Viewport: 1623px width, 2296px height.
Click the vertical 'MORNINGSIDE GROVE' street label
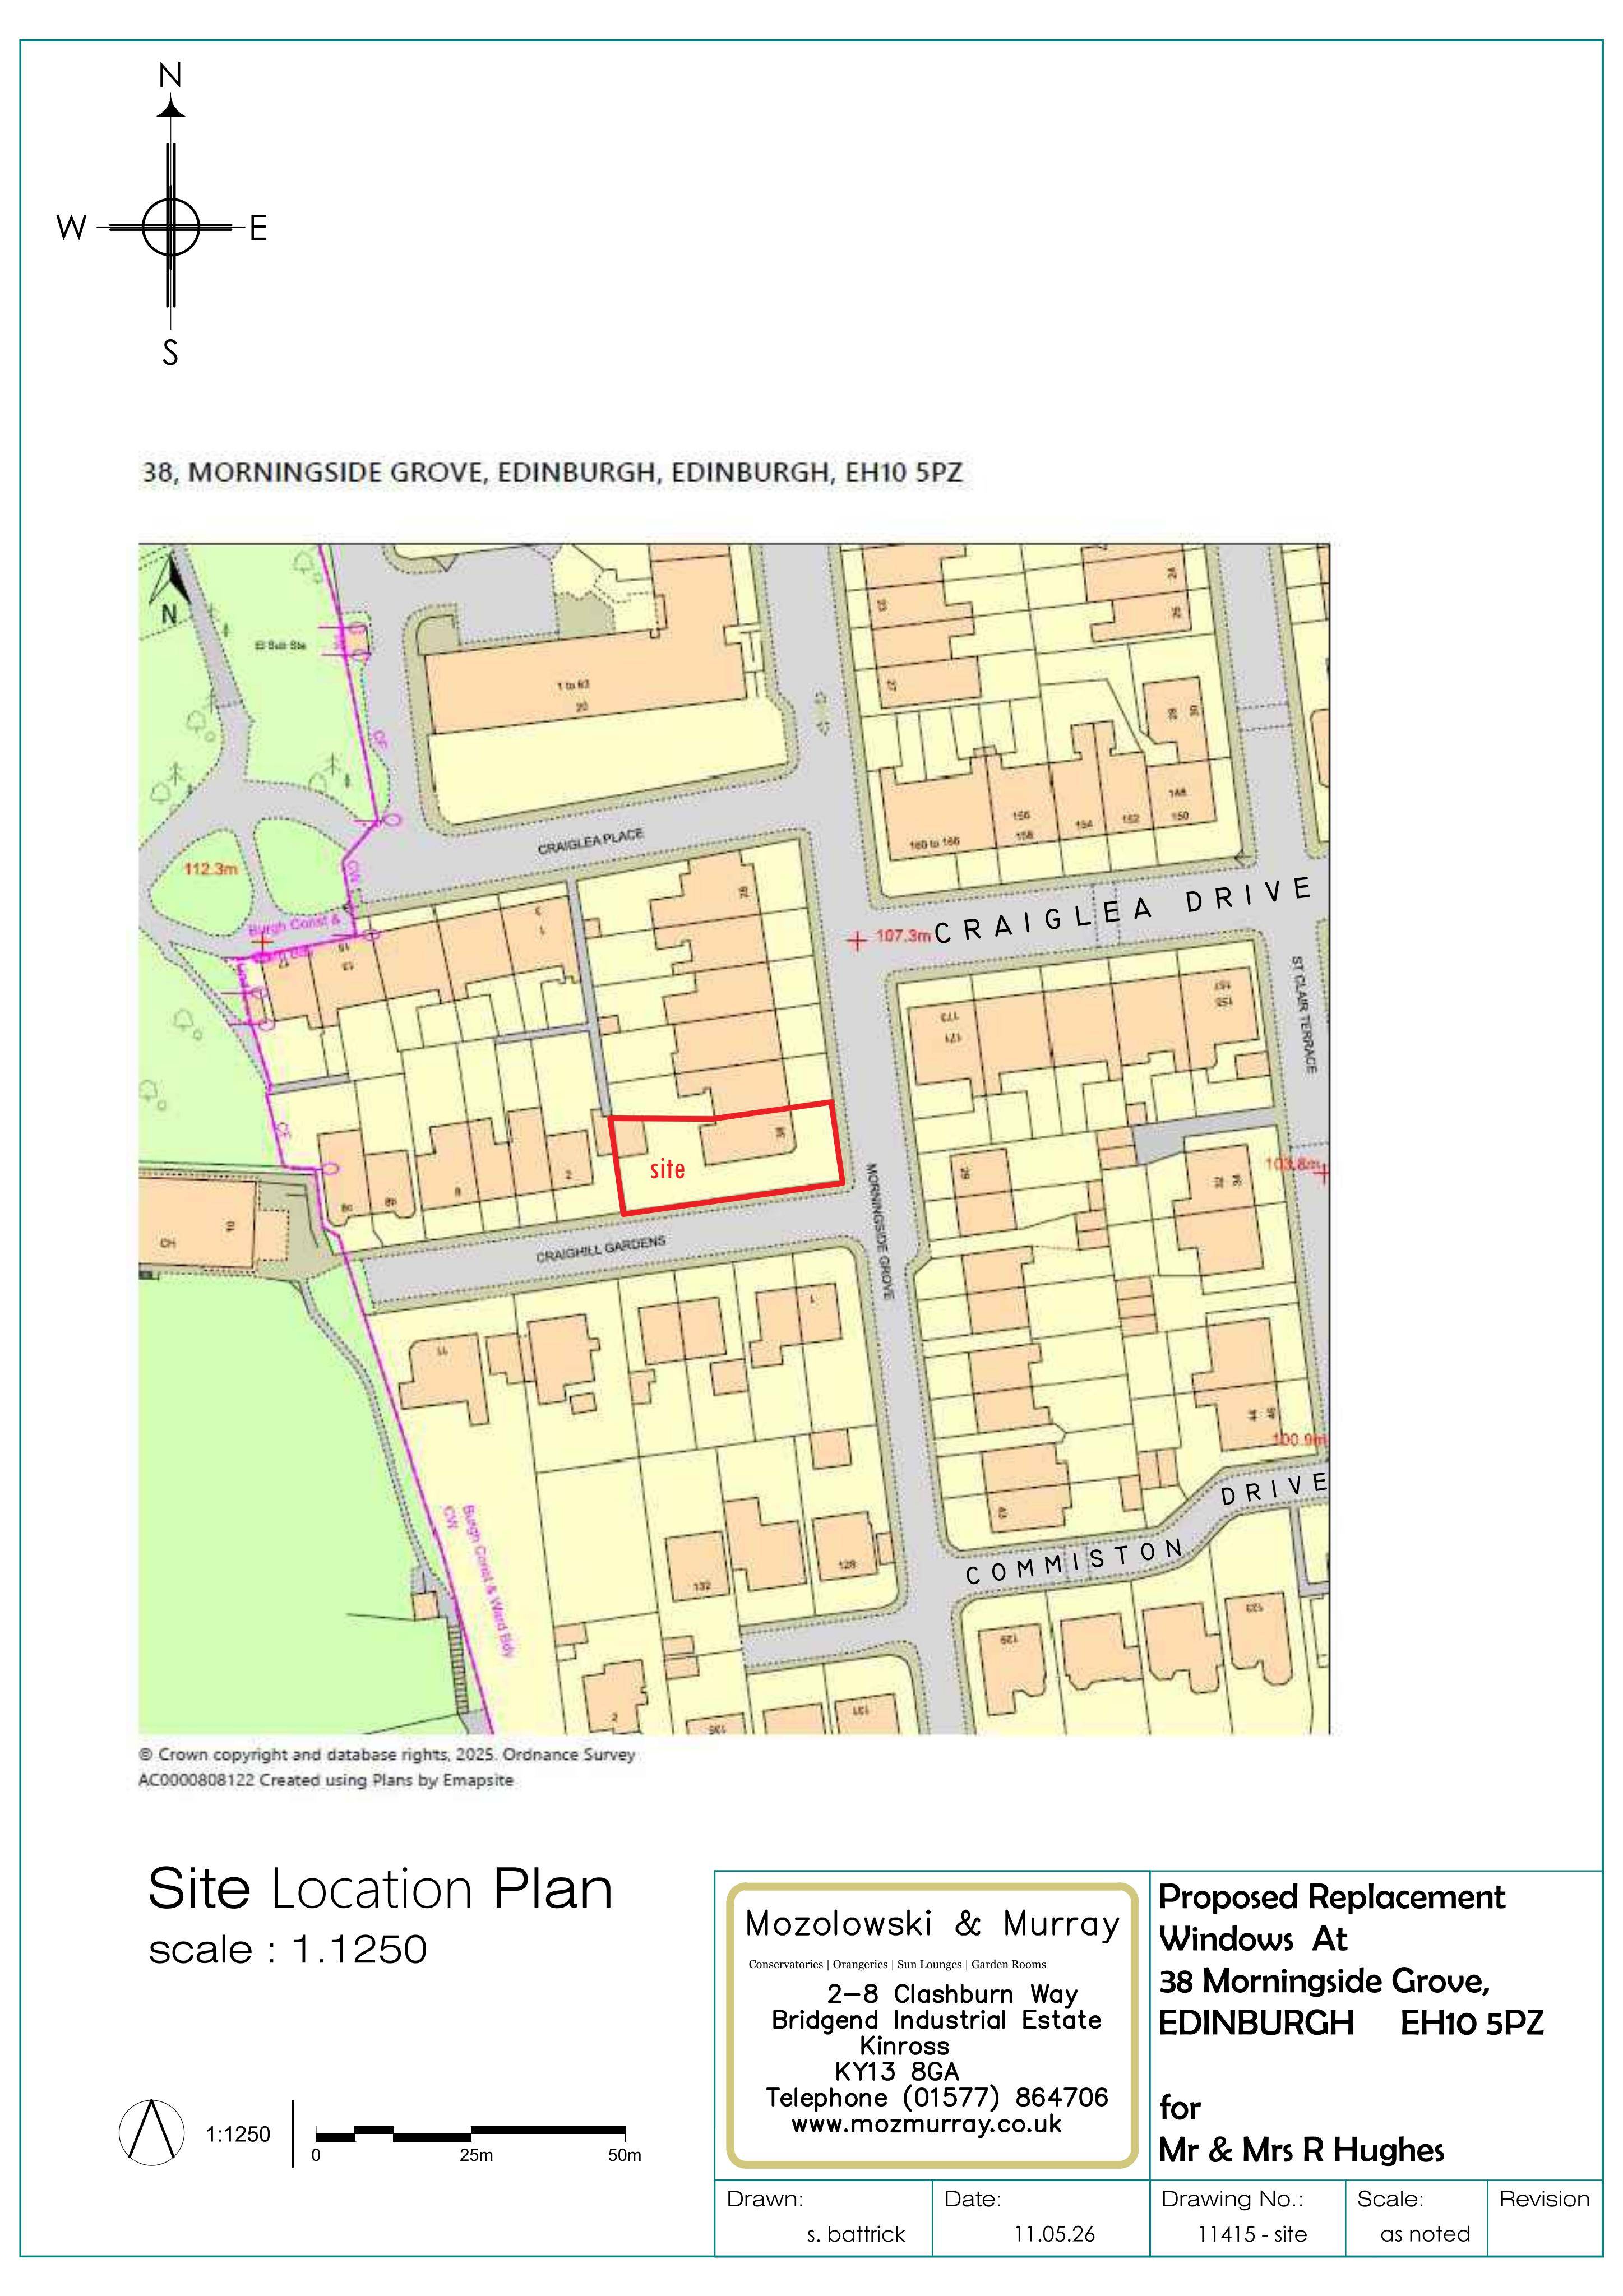(x=879, y=1230)
